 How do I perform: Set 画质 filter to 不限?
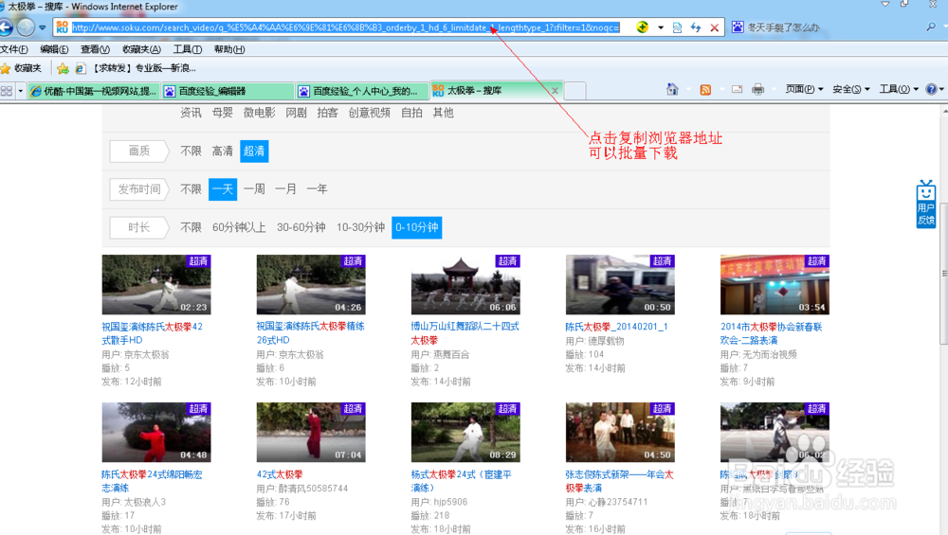pyautogui.click(x=191, y=151)
